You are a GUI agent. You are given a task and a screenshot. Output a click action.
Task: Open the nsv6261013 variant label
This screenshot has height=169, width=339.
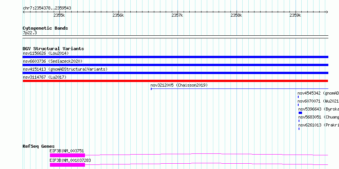click(x=319, y=125)
